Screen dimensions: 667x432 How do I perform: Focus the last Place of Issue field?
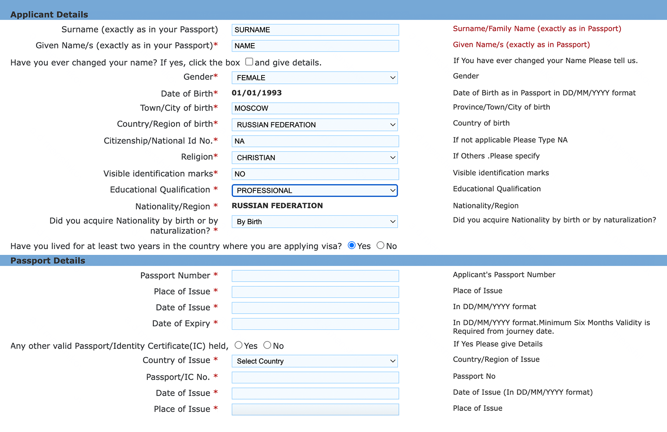(315, 409)
